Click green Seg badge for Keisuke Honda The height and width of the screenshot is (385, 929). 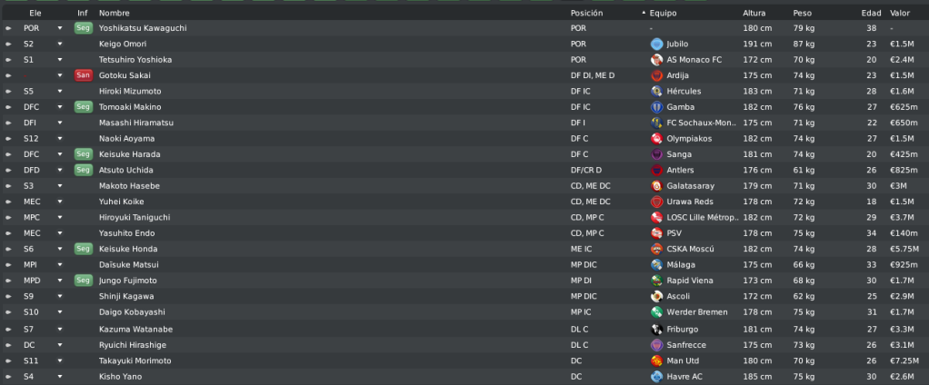point(83,249)
